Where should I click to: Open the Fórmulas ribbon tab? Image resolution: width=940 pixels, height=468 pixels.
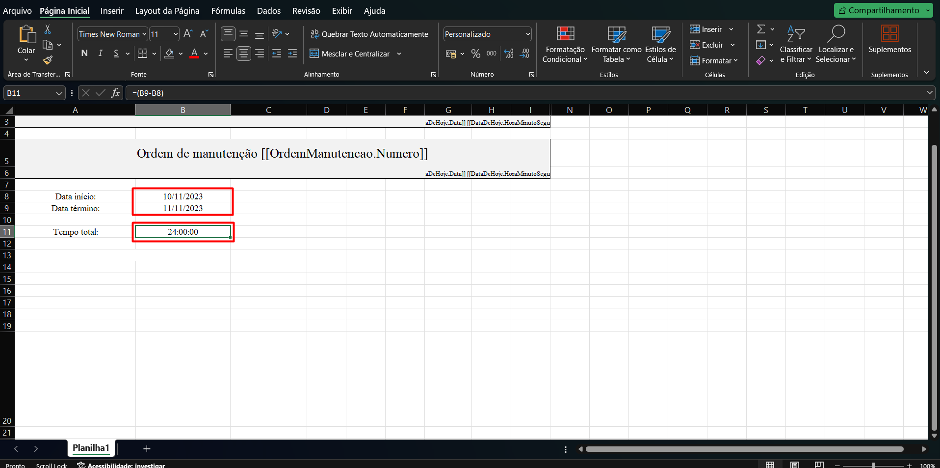(228, 11)
